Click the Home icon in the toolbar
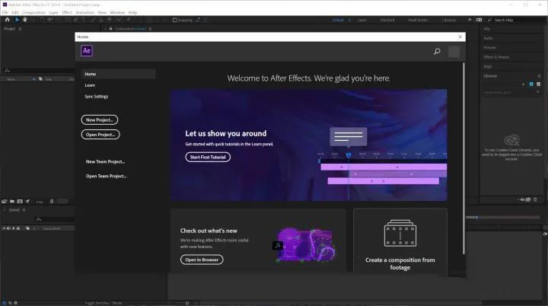This screenshot has height=306, width=548. 7,20
